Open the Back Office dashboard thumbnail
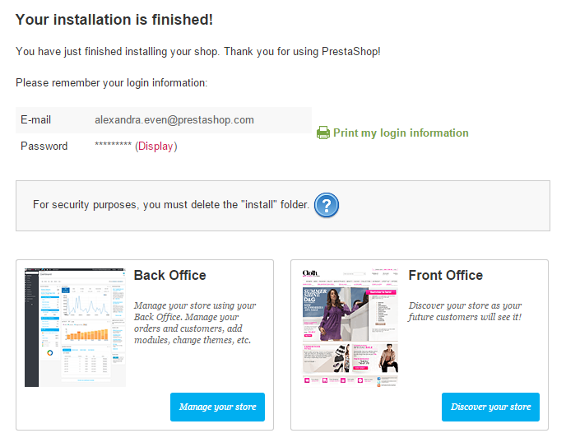This screenshot has width=566, height=447. coord(75,327)
